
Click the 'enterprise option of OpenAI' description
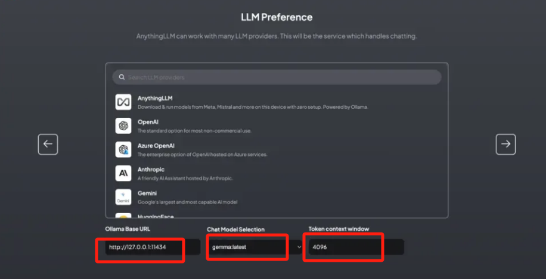coord(202,155)
